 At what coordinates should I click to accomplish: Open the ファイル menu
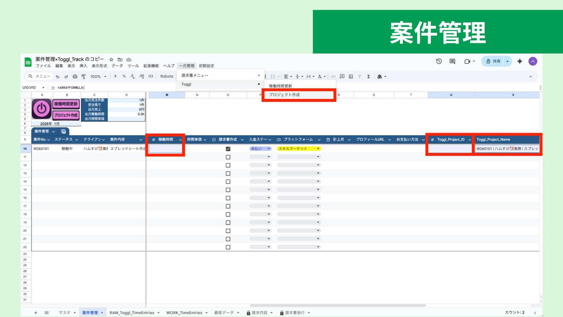[x=43, y=66]
